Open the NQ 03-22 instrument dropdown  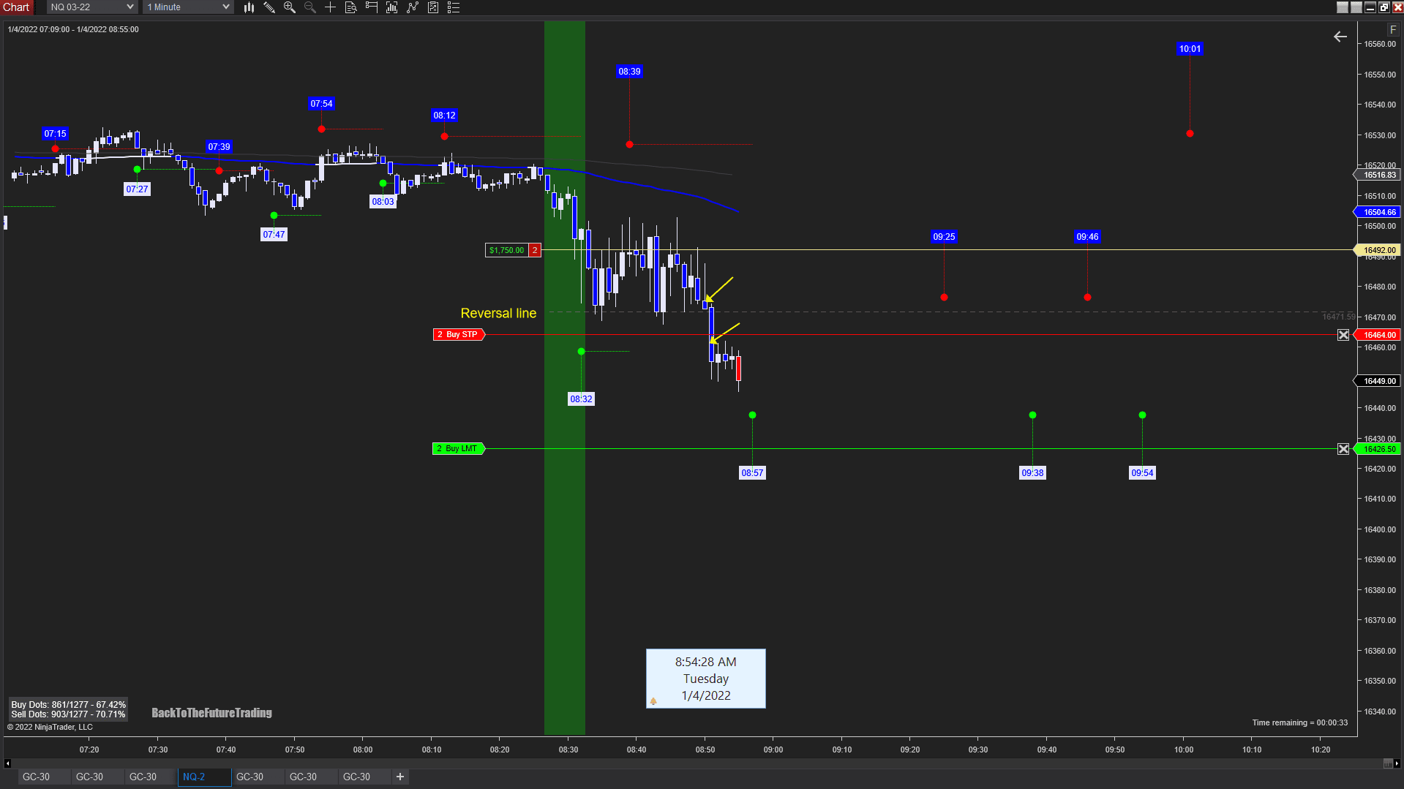click(x=92, y=7)
